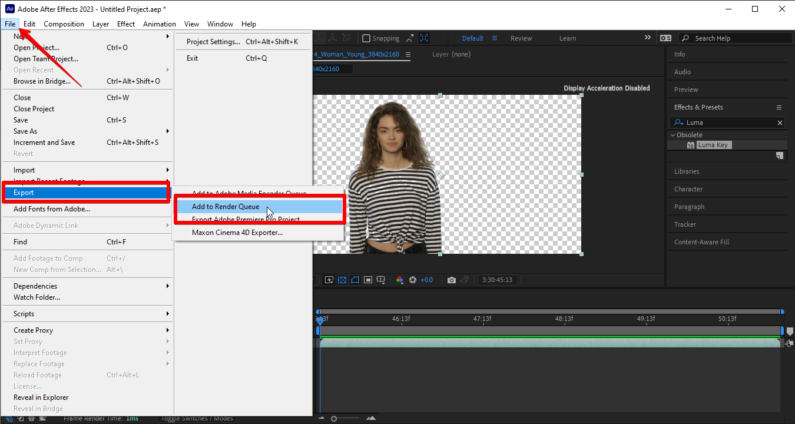Switch to the Review workspace

521,38
